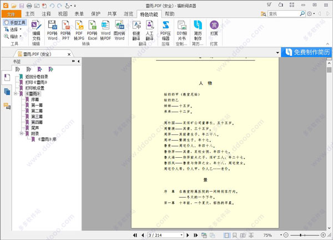Go to the next page

(x=188, y=235)
